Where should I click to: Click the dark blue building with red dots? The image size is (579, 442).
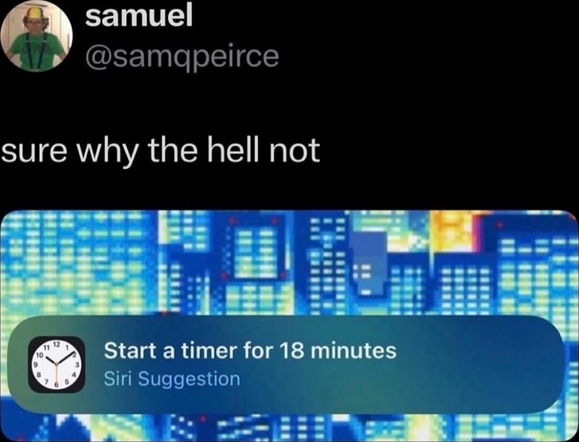click(252, 252)
